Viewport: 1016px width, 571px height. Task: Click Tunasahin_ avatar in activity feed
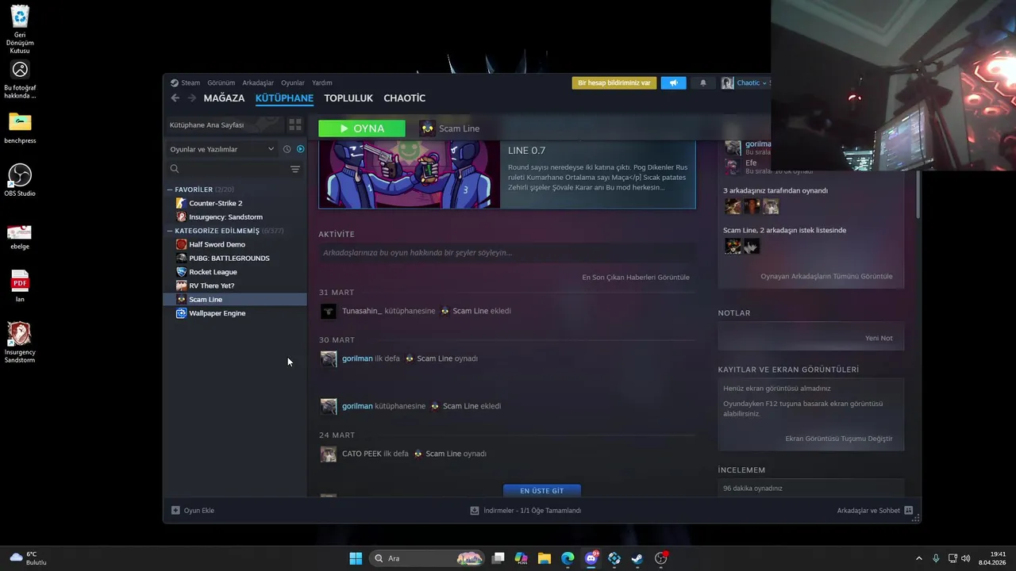[x=328, y=311]
